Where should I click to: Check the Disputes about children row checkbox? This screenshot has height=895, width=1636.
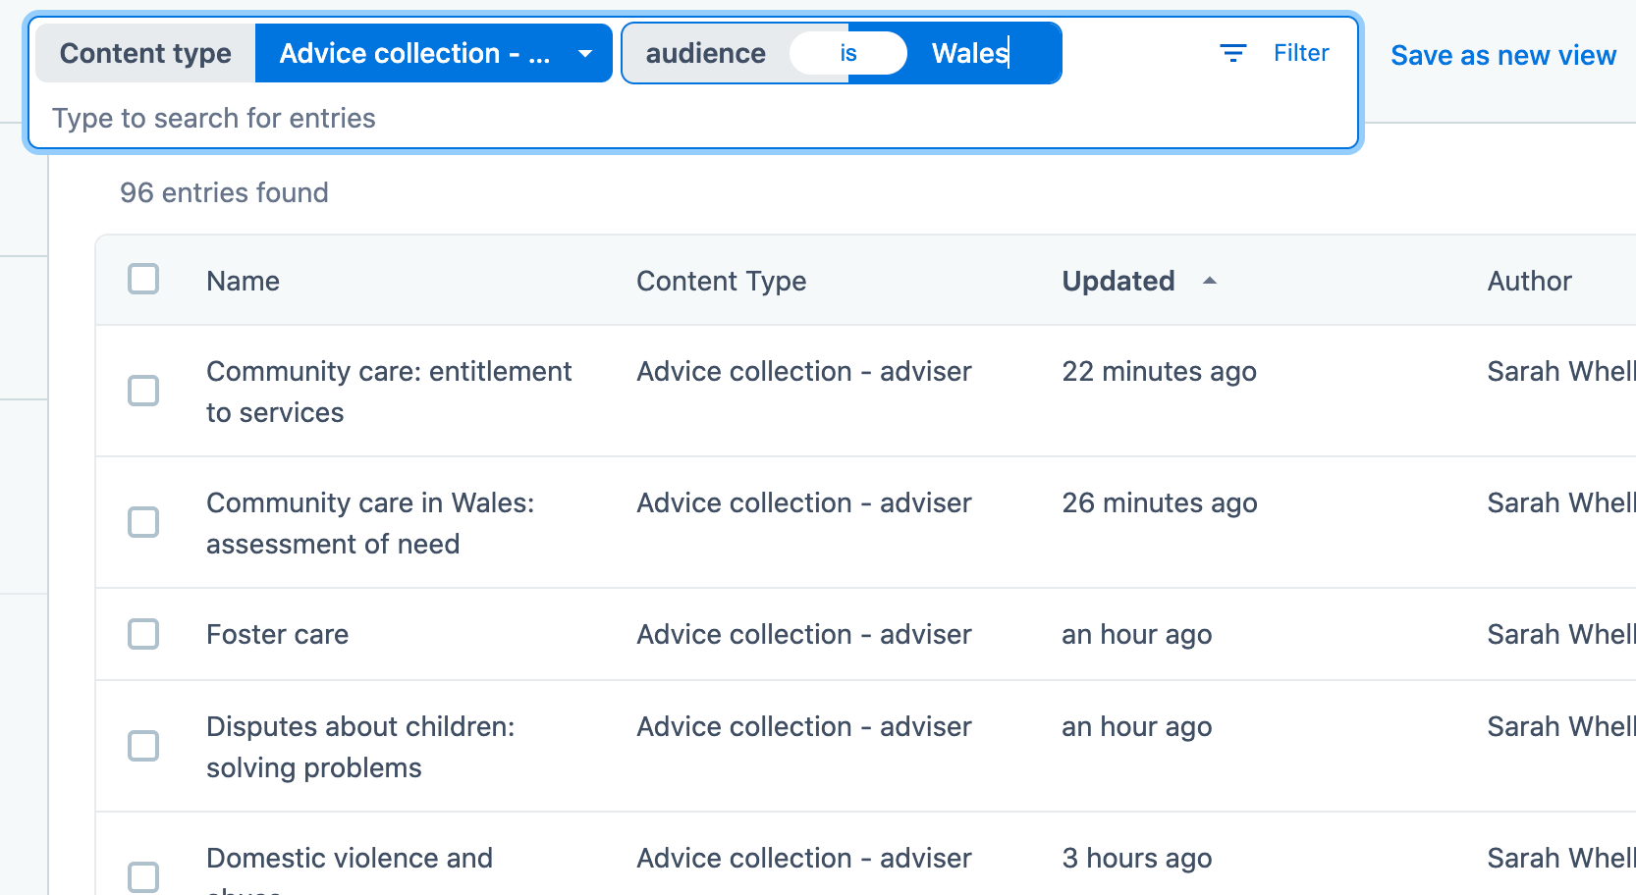point(143,746)
